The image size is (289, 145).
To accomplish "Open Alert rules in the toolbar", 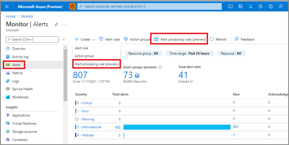I will click(x=109, y=39).
